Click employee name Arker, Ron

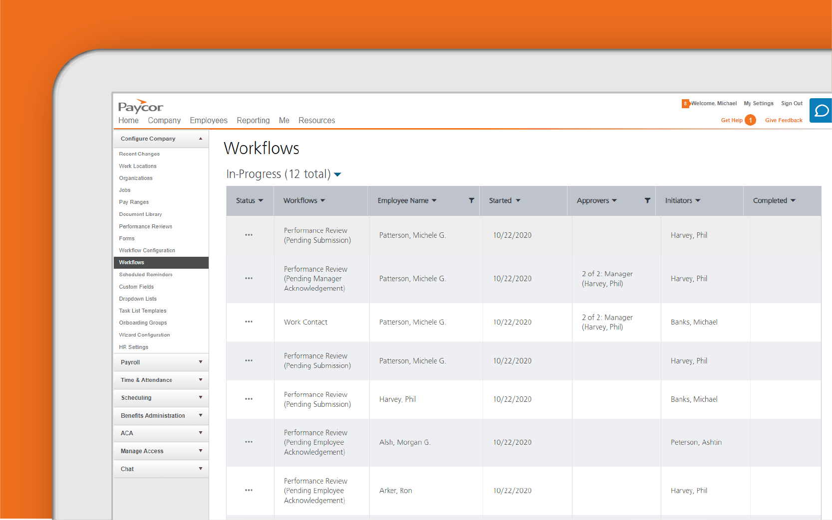pyautogui.click(x=396, y=491)
